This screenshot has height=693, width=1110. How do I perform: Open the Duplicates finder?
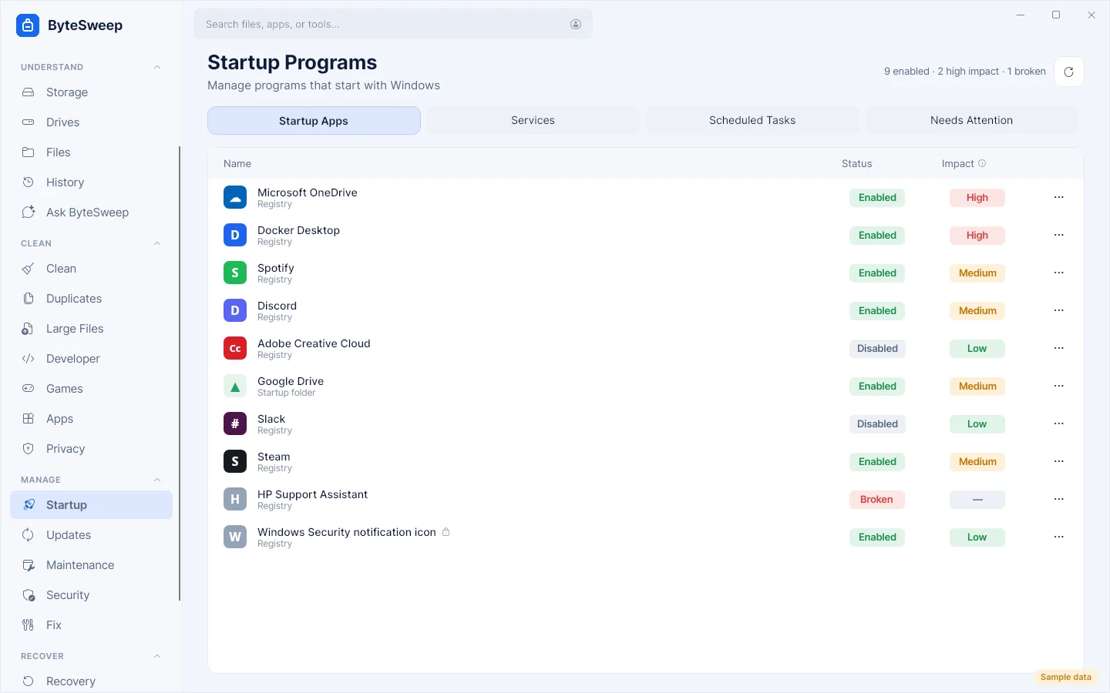[91, 299]
